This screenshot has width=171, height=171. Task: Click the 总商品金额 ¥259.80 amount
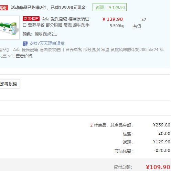(x=162, y=125)
